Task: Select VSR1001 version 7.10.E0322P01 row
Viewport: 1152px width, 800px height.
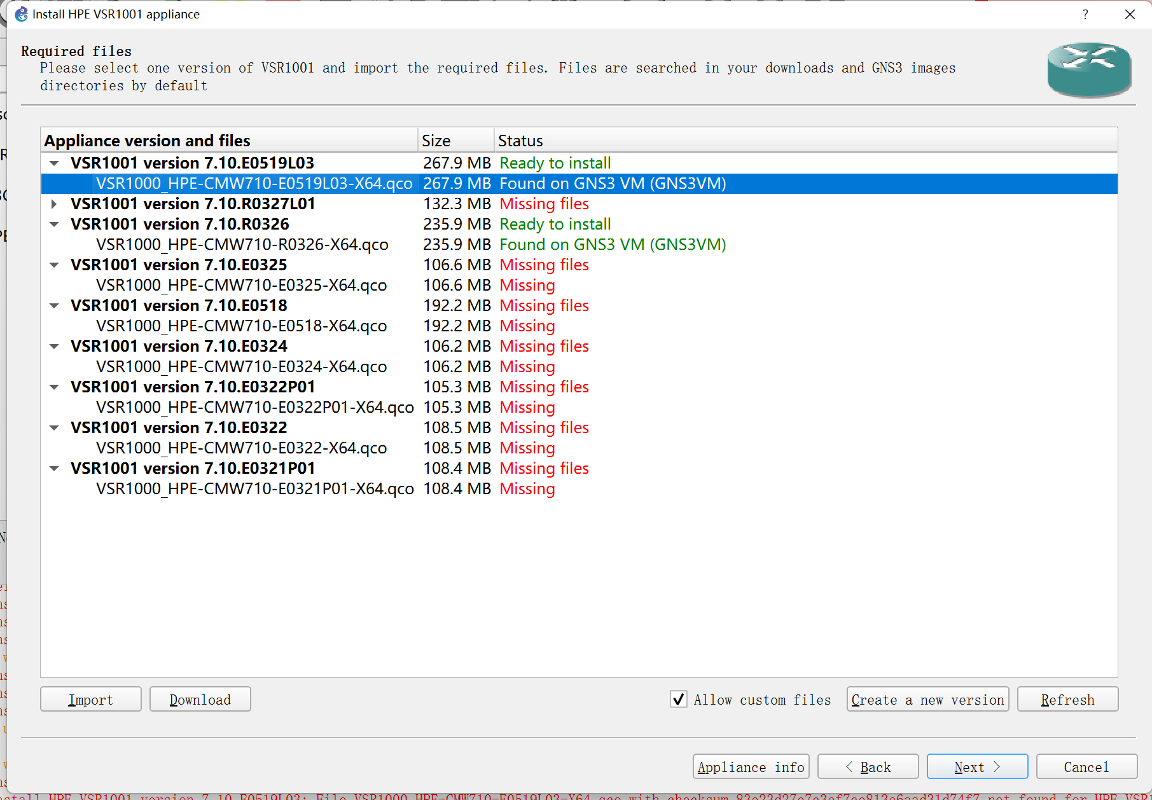Action: coord(579,387)
